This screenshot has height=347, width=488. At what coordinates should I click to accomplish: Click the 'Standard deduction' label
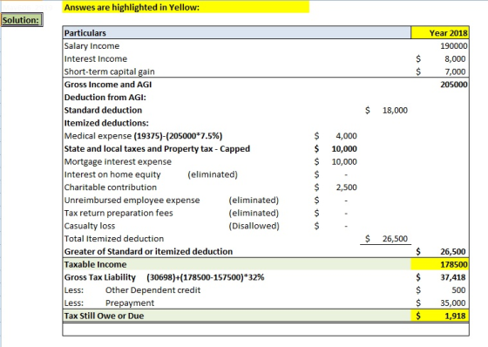pos(103,110)
